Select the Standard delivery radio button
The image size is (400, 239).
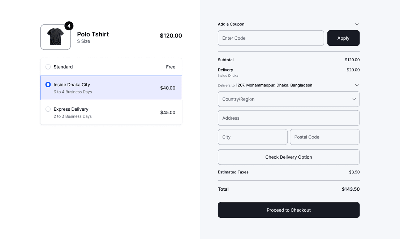point(48,67)
